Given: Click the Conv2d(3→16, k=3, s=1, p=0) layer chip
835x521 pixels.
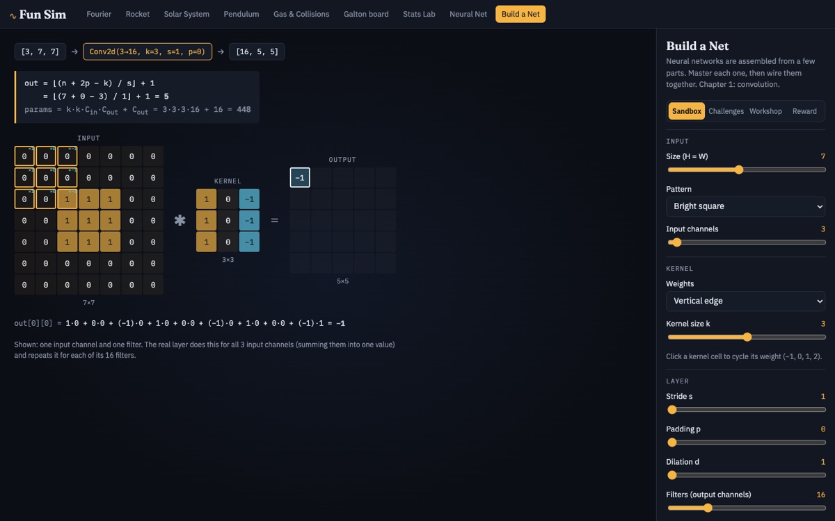Looking at the screenshot, I should (148, 51).
